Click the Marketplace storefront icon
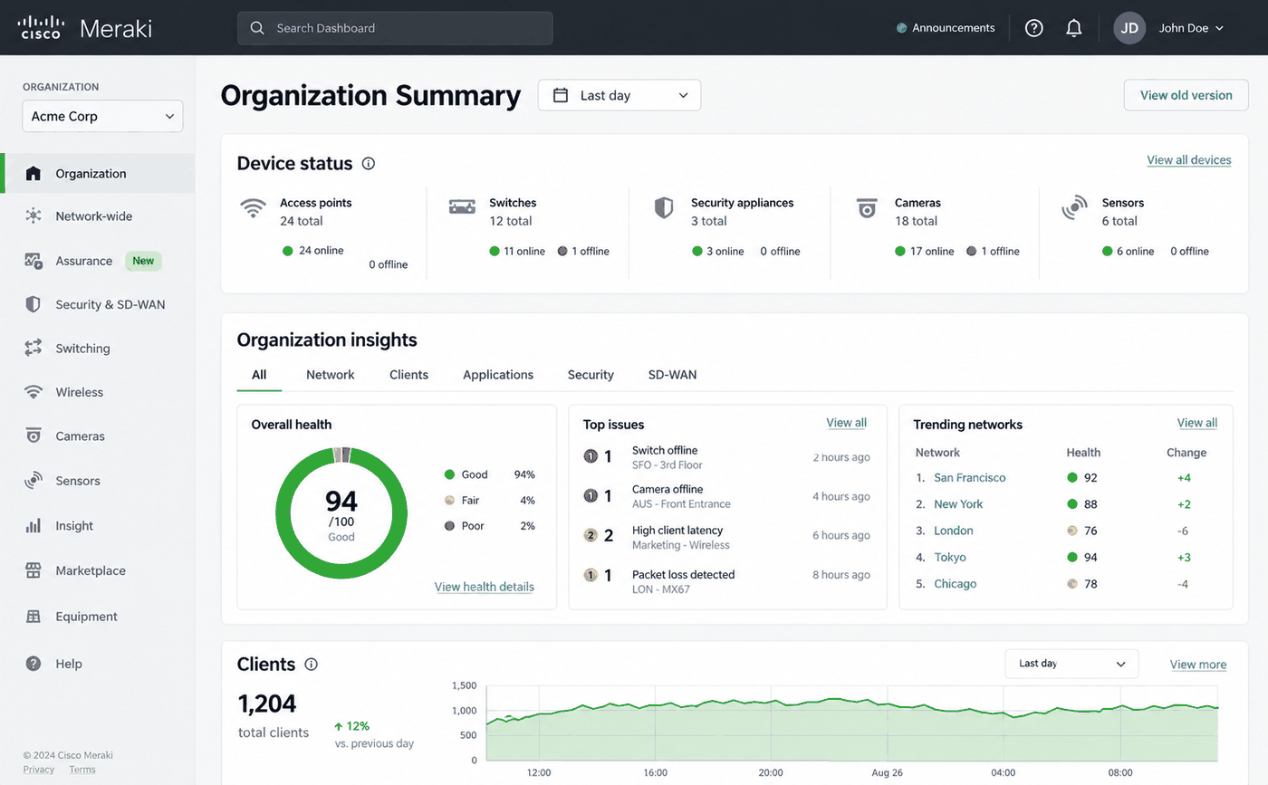The height and width of the screenshot is (785, 1268). [34, 570]
